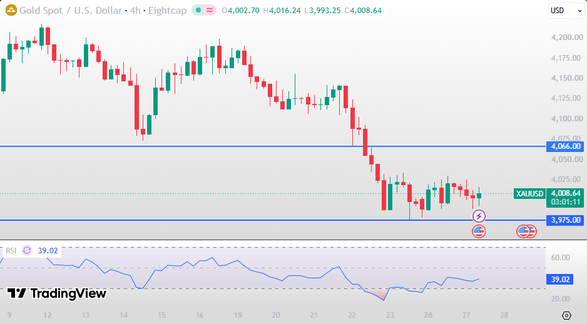Image resolution: width=587 pixels, height=324 pixels.
Task: Click date label 22 on time axis
Action: [x=352, y=315]
